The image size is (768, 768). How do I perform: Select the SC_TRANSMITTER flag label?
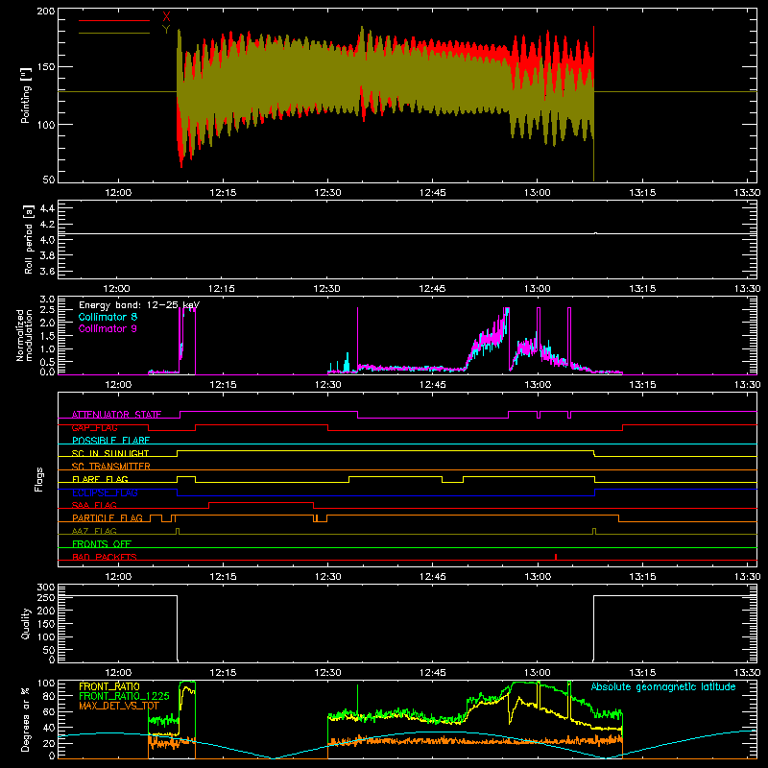point(111,467)
